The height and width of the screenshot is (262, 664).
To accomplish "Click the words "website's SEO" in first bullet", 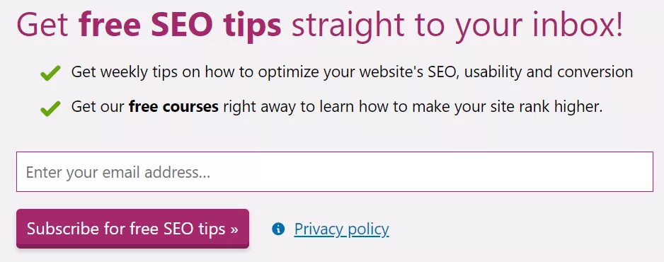I will (x=407, y=72).
